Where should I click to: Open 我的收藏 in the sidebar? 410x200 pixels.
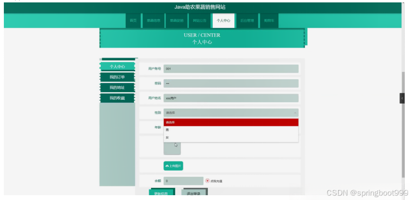117,98
